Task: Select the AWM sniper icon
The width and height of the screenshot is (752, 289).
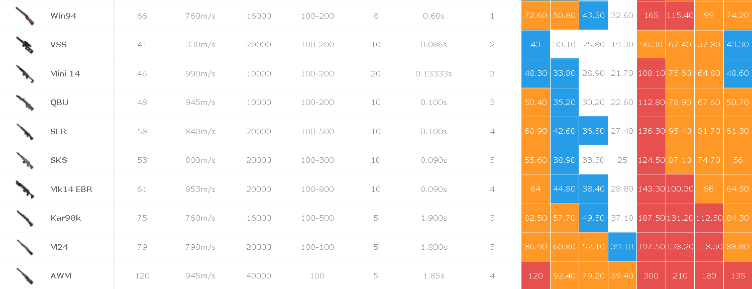Action: click(25, 276)
